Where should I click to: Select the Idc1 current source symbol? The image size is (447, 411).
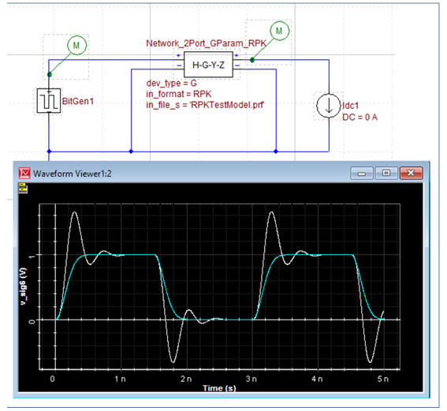(x=329, y=106)
